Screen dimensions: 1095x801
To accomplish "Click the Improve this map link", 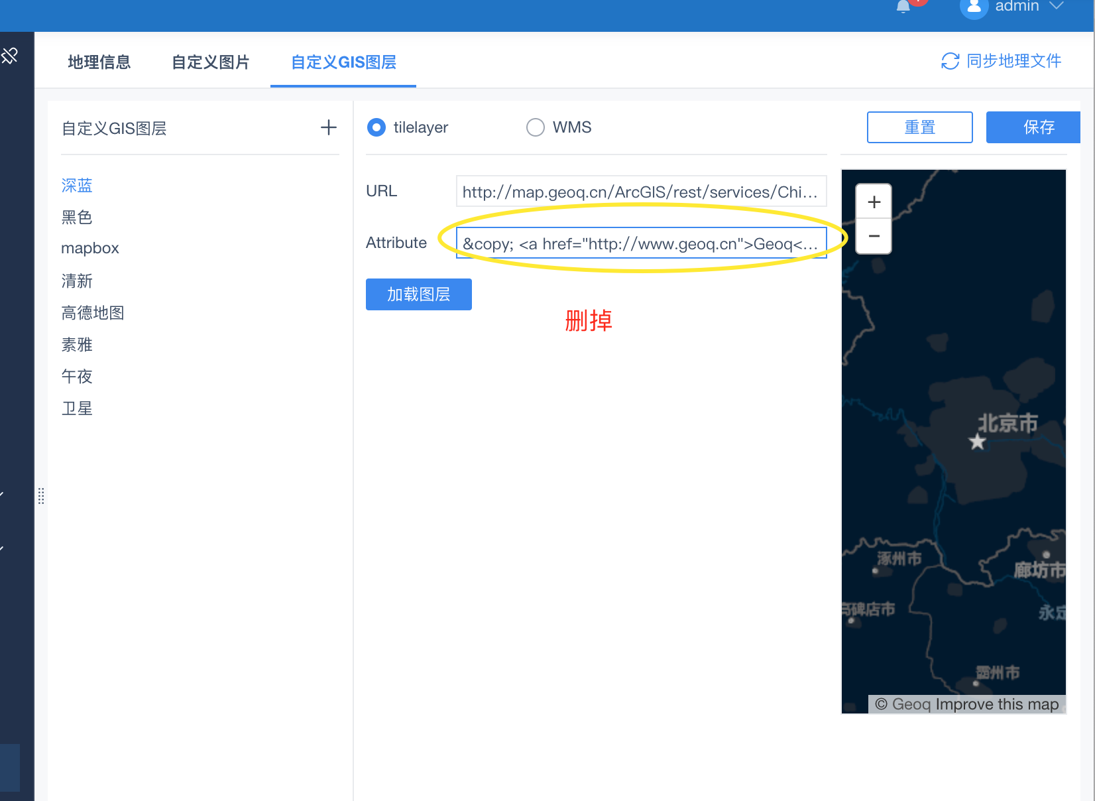I will (997, 704).
